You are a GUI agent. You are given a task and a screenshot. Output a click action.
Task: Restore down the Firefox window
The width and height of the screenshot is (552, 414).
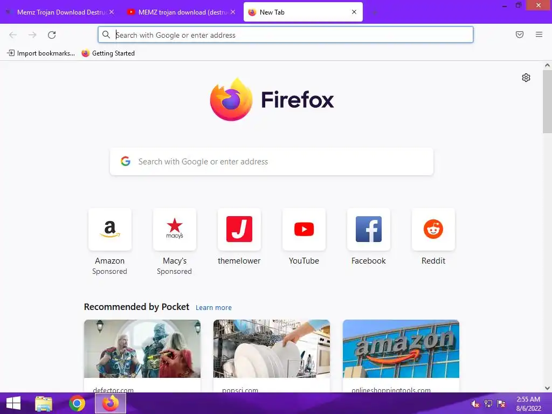click(x=519, y=5)
